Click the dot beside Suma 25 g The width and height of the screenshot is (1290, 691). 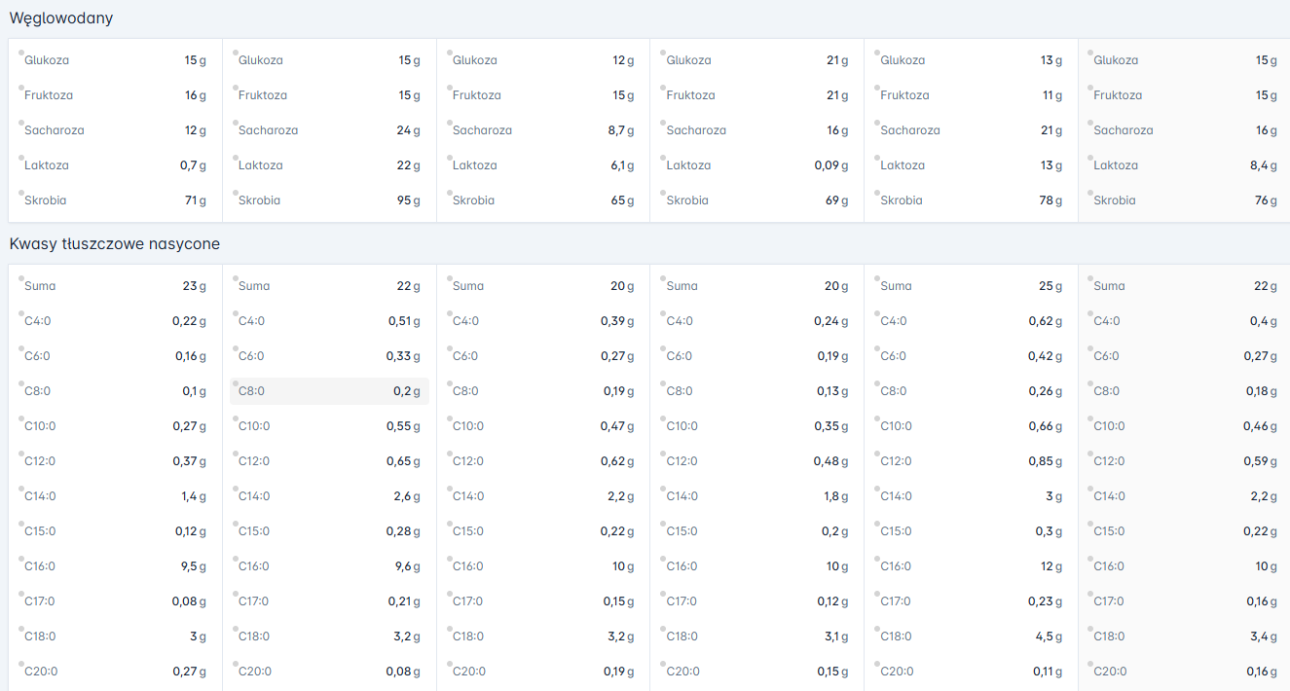(877, 278)
